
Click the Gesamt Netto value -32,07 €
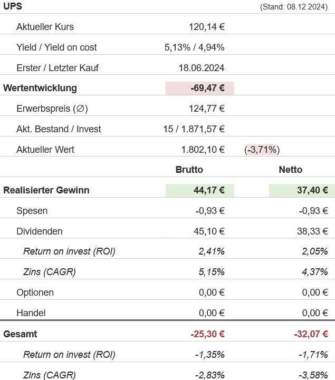[x=311, y=334]
